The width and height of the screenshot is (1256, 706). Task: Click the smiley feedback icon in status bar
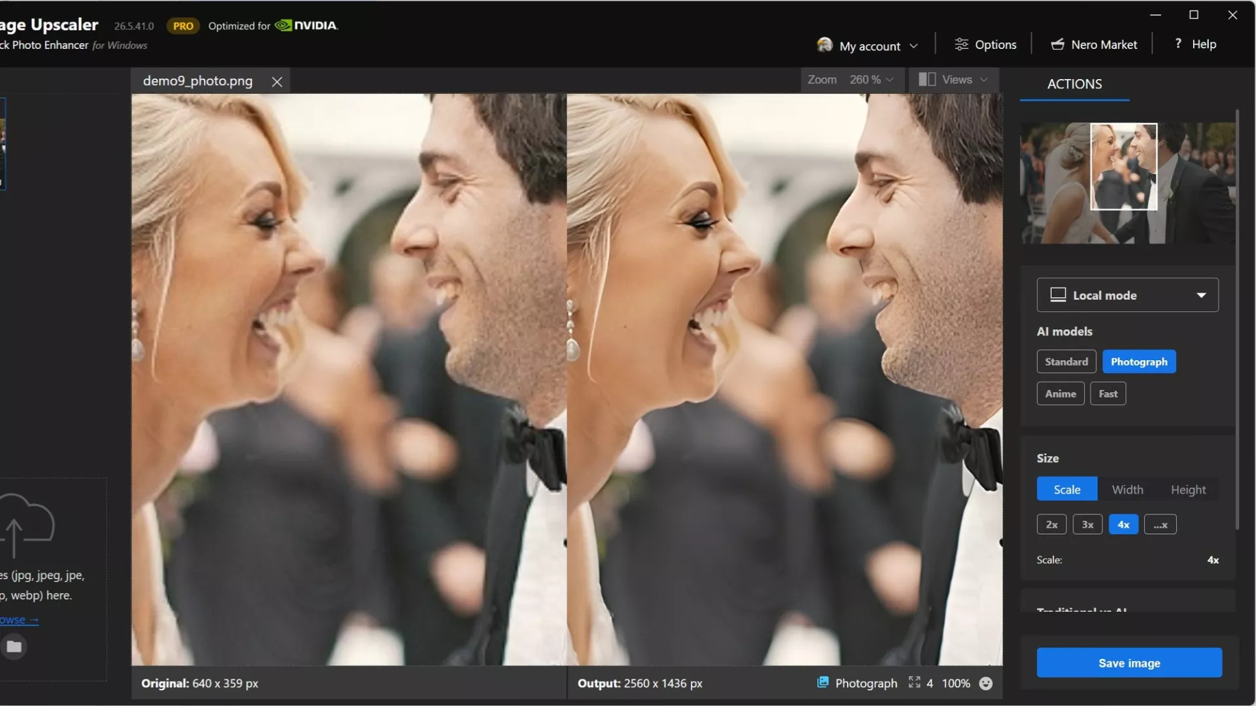(x=986, y=684)
